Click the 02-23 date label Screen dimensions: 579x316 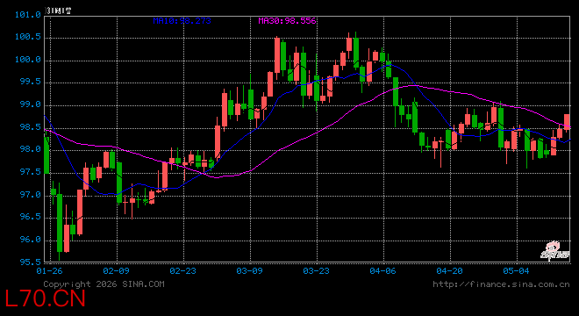(x=182, y=271)
